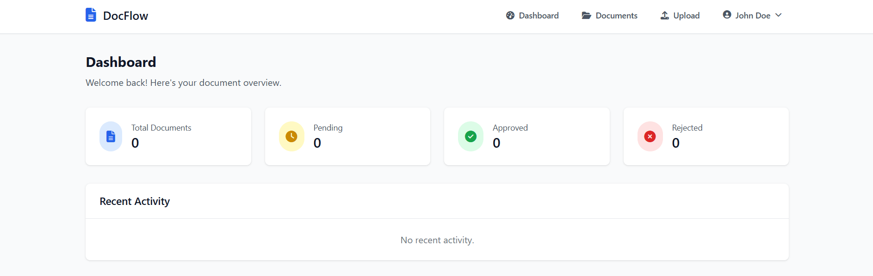The image size is (873, 276).
Task: Click the Recent Activity section heading
Action: (x=135, y=201)
